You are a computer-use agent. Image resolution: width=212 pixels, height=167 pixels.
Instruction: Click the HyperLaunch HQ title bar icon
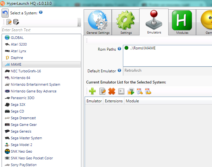point(3,4)
